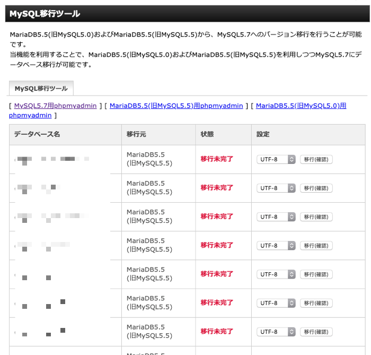Click 移行未完了 status in first row
Screen dimensions: 371x355
217,159
